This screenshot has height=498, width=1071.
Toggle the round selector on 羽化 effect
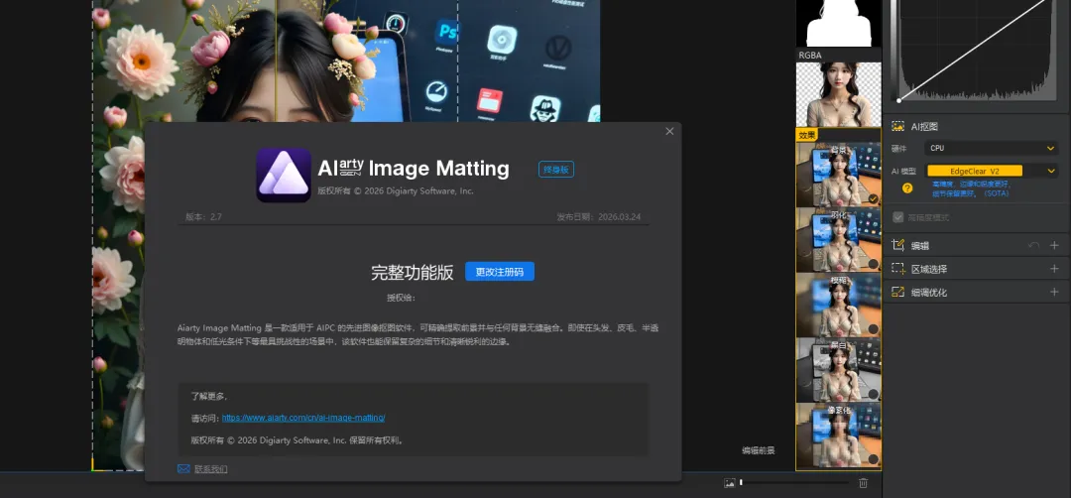[873, 264]
